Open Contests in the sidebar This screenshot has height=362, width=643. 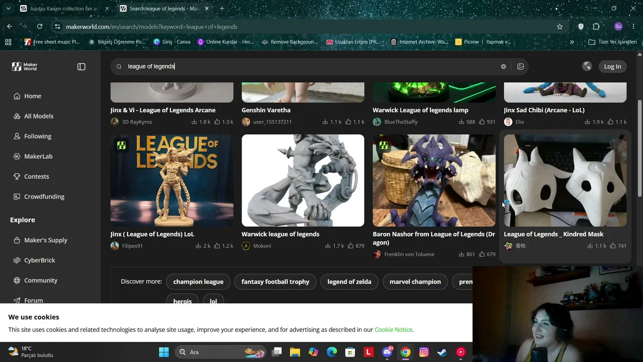coord(37,176)
